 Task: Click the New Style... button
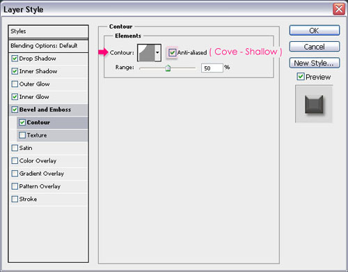coord(315,63)
